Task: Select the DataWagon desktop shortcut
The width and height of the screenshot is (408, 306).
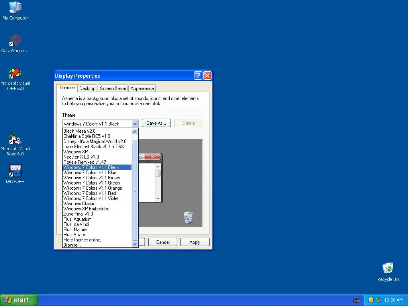Action: point(15,44)
